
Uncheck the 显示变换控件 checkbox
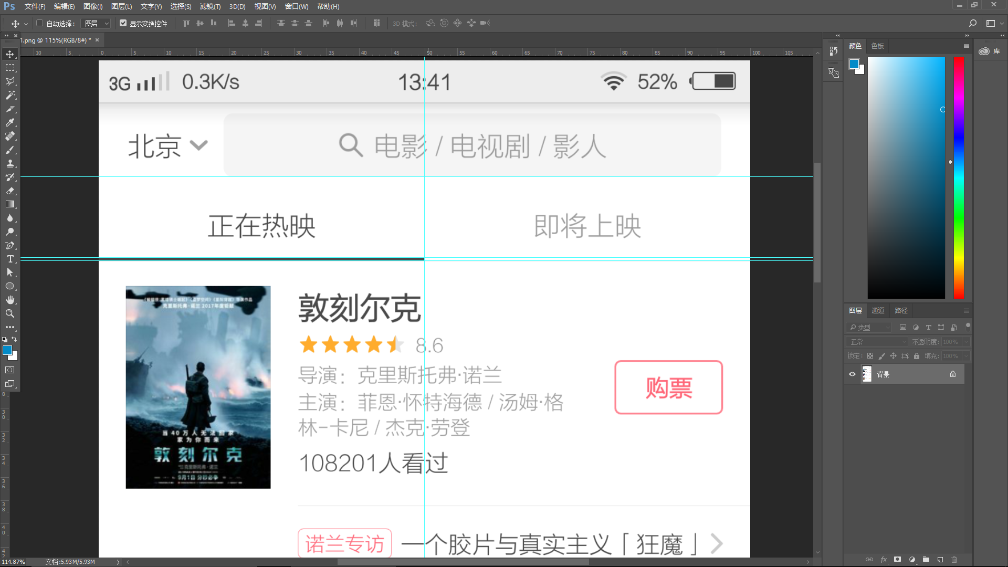(123, 23)
